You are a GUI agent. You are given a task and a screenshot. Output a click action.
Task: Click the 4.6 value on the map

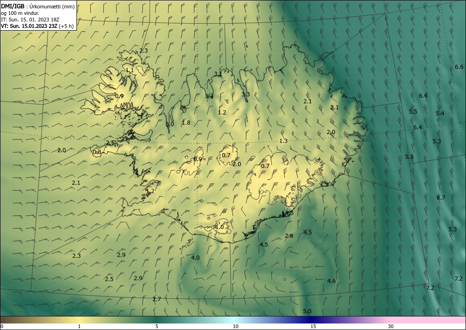click(x=331, y=281)
